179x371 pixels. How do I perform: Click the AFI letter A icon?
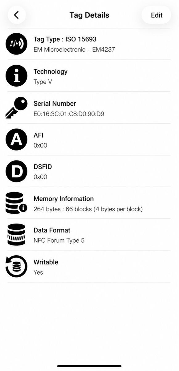point(17,139)
